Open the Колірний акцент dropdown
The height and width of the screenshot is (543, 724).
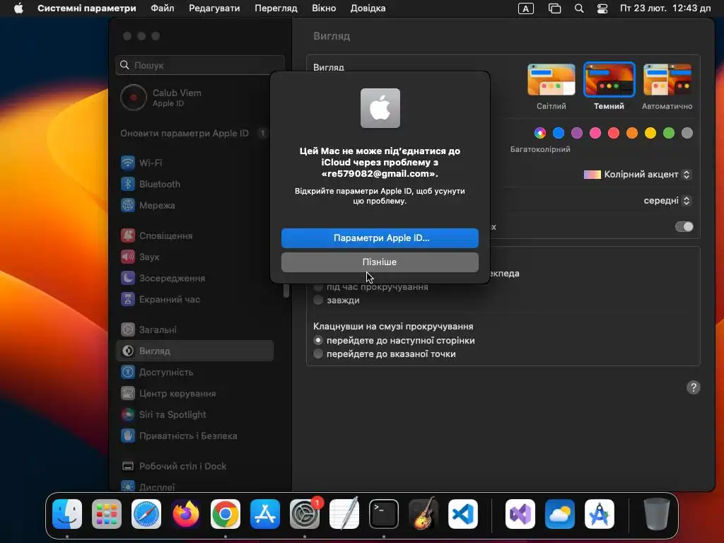(638, 175)
